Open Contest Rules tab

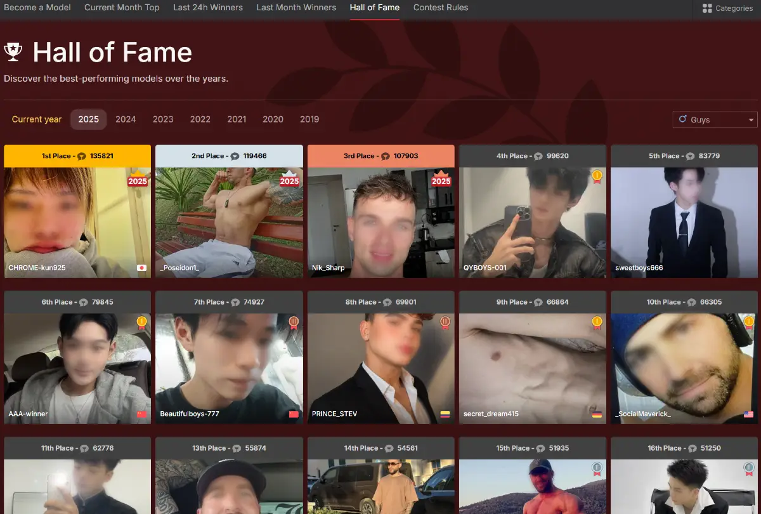(441, 8)
